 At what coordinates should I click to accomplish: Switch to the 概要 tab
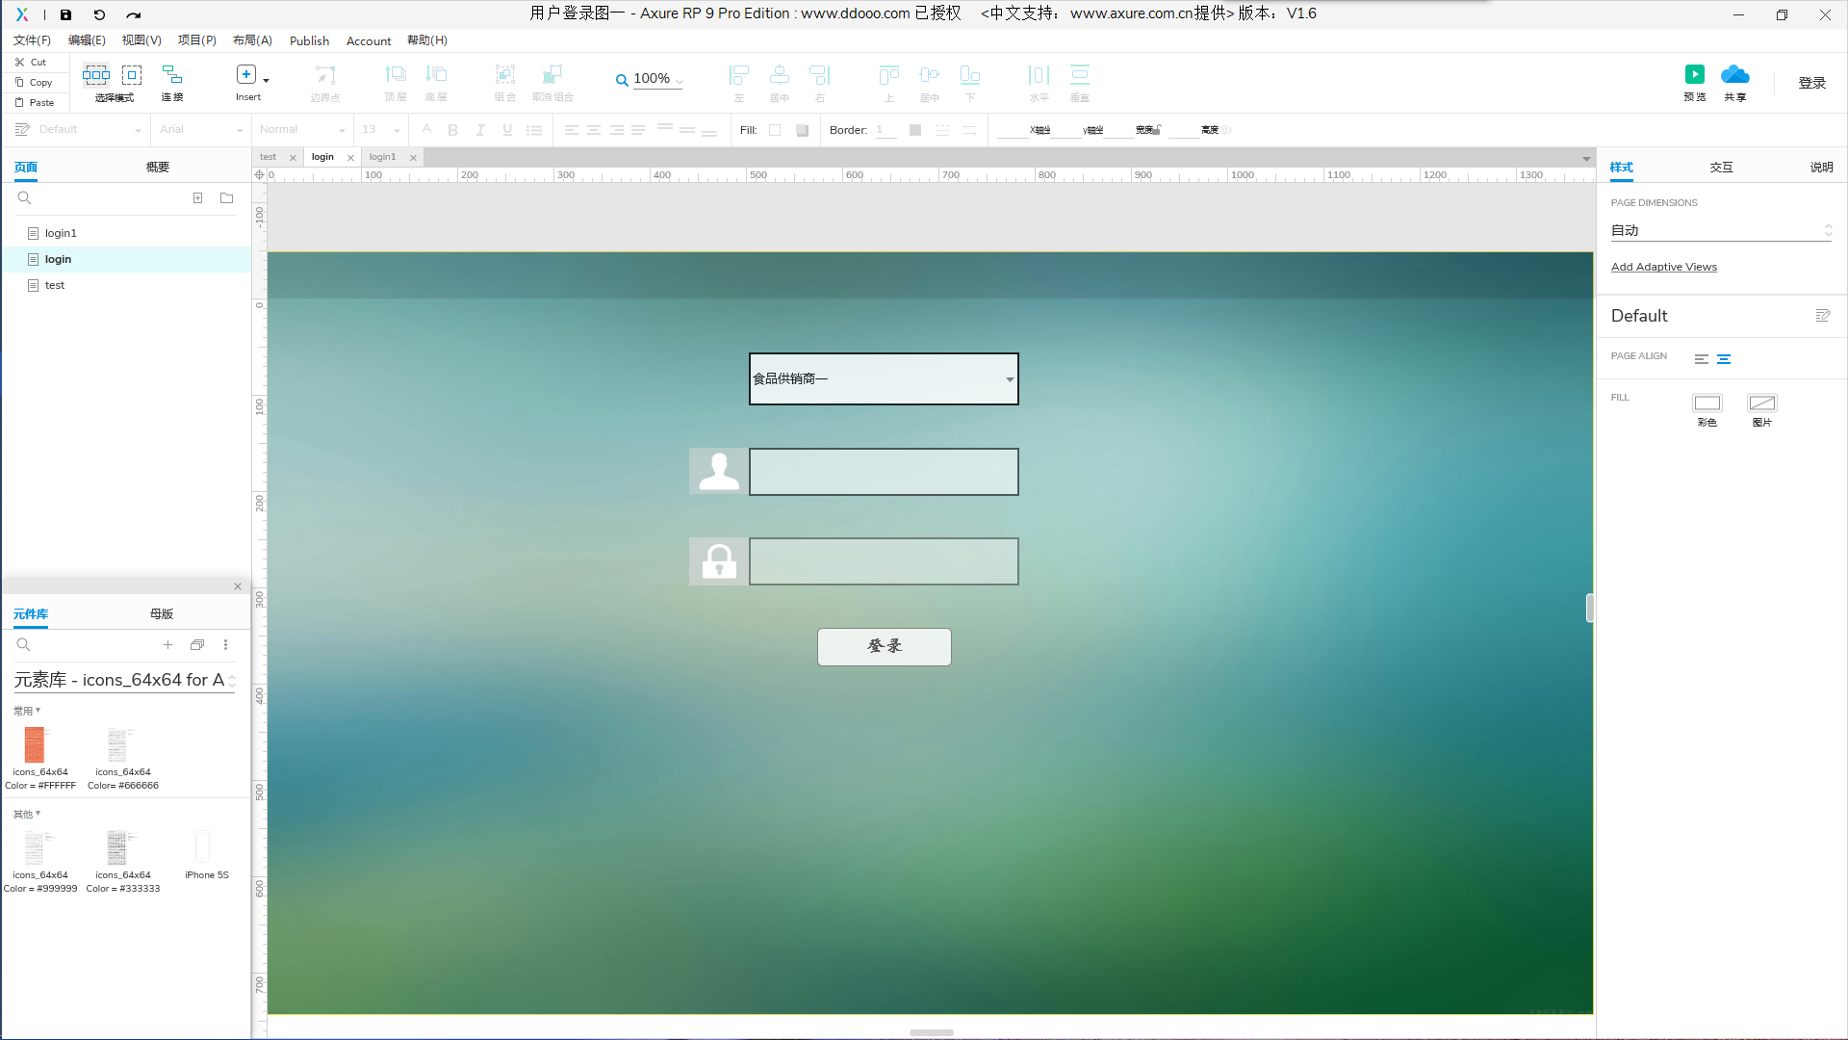click(158, 167)
